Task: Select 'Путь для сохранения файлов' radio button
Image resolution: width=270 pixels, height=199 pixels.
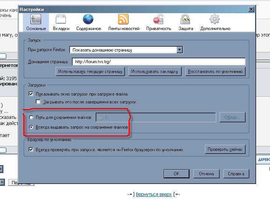Action: (x=31, y=117)
